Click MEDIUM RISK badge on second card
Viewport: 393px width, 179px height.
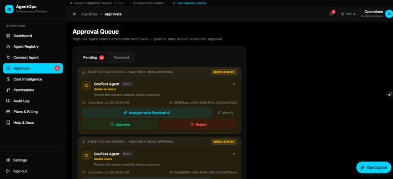[x=224, y=142]
